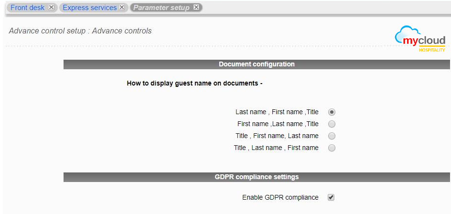Close the Front desk tab
Viewport: 451px width, 214px height.
[x=51, y=8]
